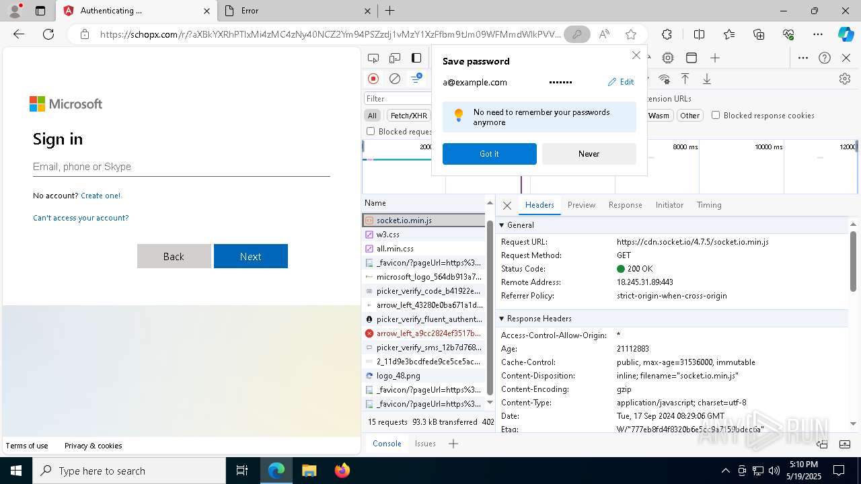
Task: Edit the saved password entry
Action: [621, 82]
